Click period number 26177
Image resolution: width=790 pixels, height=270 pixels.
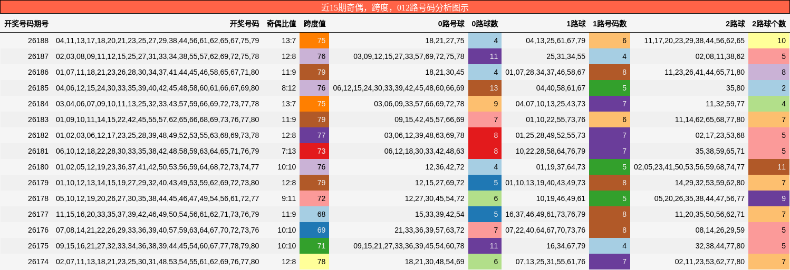click(x=38, y=214)
